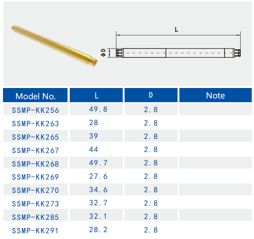Select the Model No. column header
This screenshot has height=239, width=254.
[x=35, y=96]
